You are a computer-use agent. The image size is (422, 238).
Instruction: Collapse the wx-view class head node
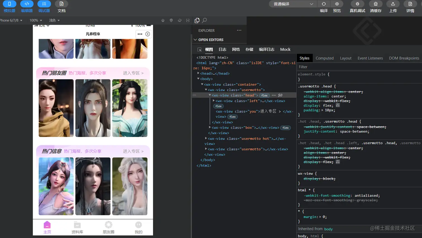tap(210, 95)
